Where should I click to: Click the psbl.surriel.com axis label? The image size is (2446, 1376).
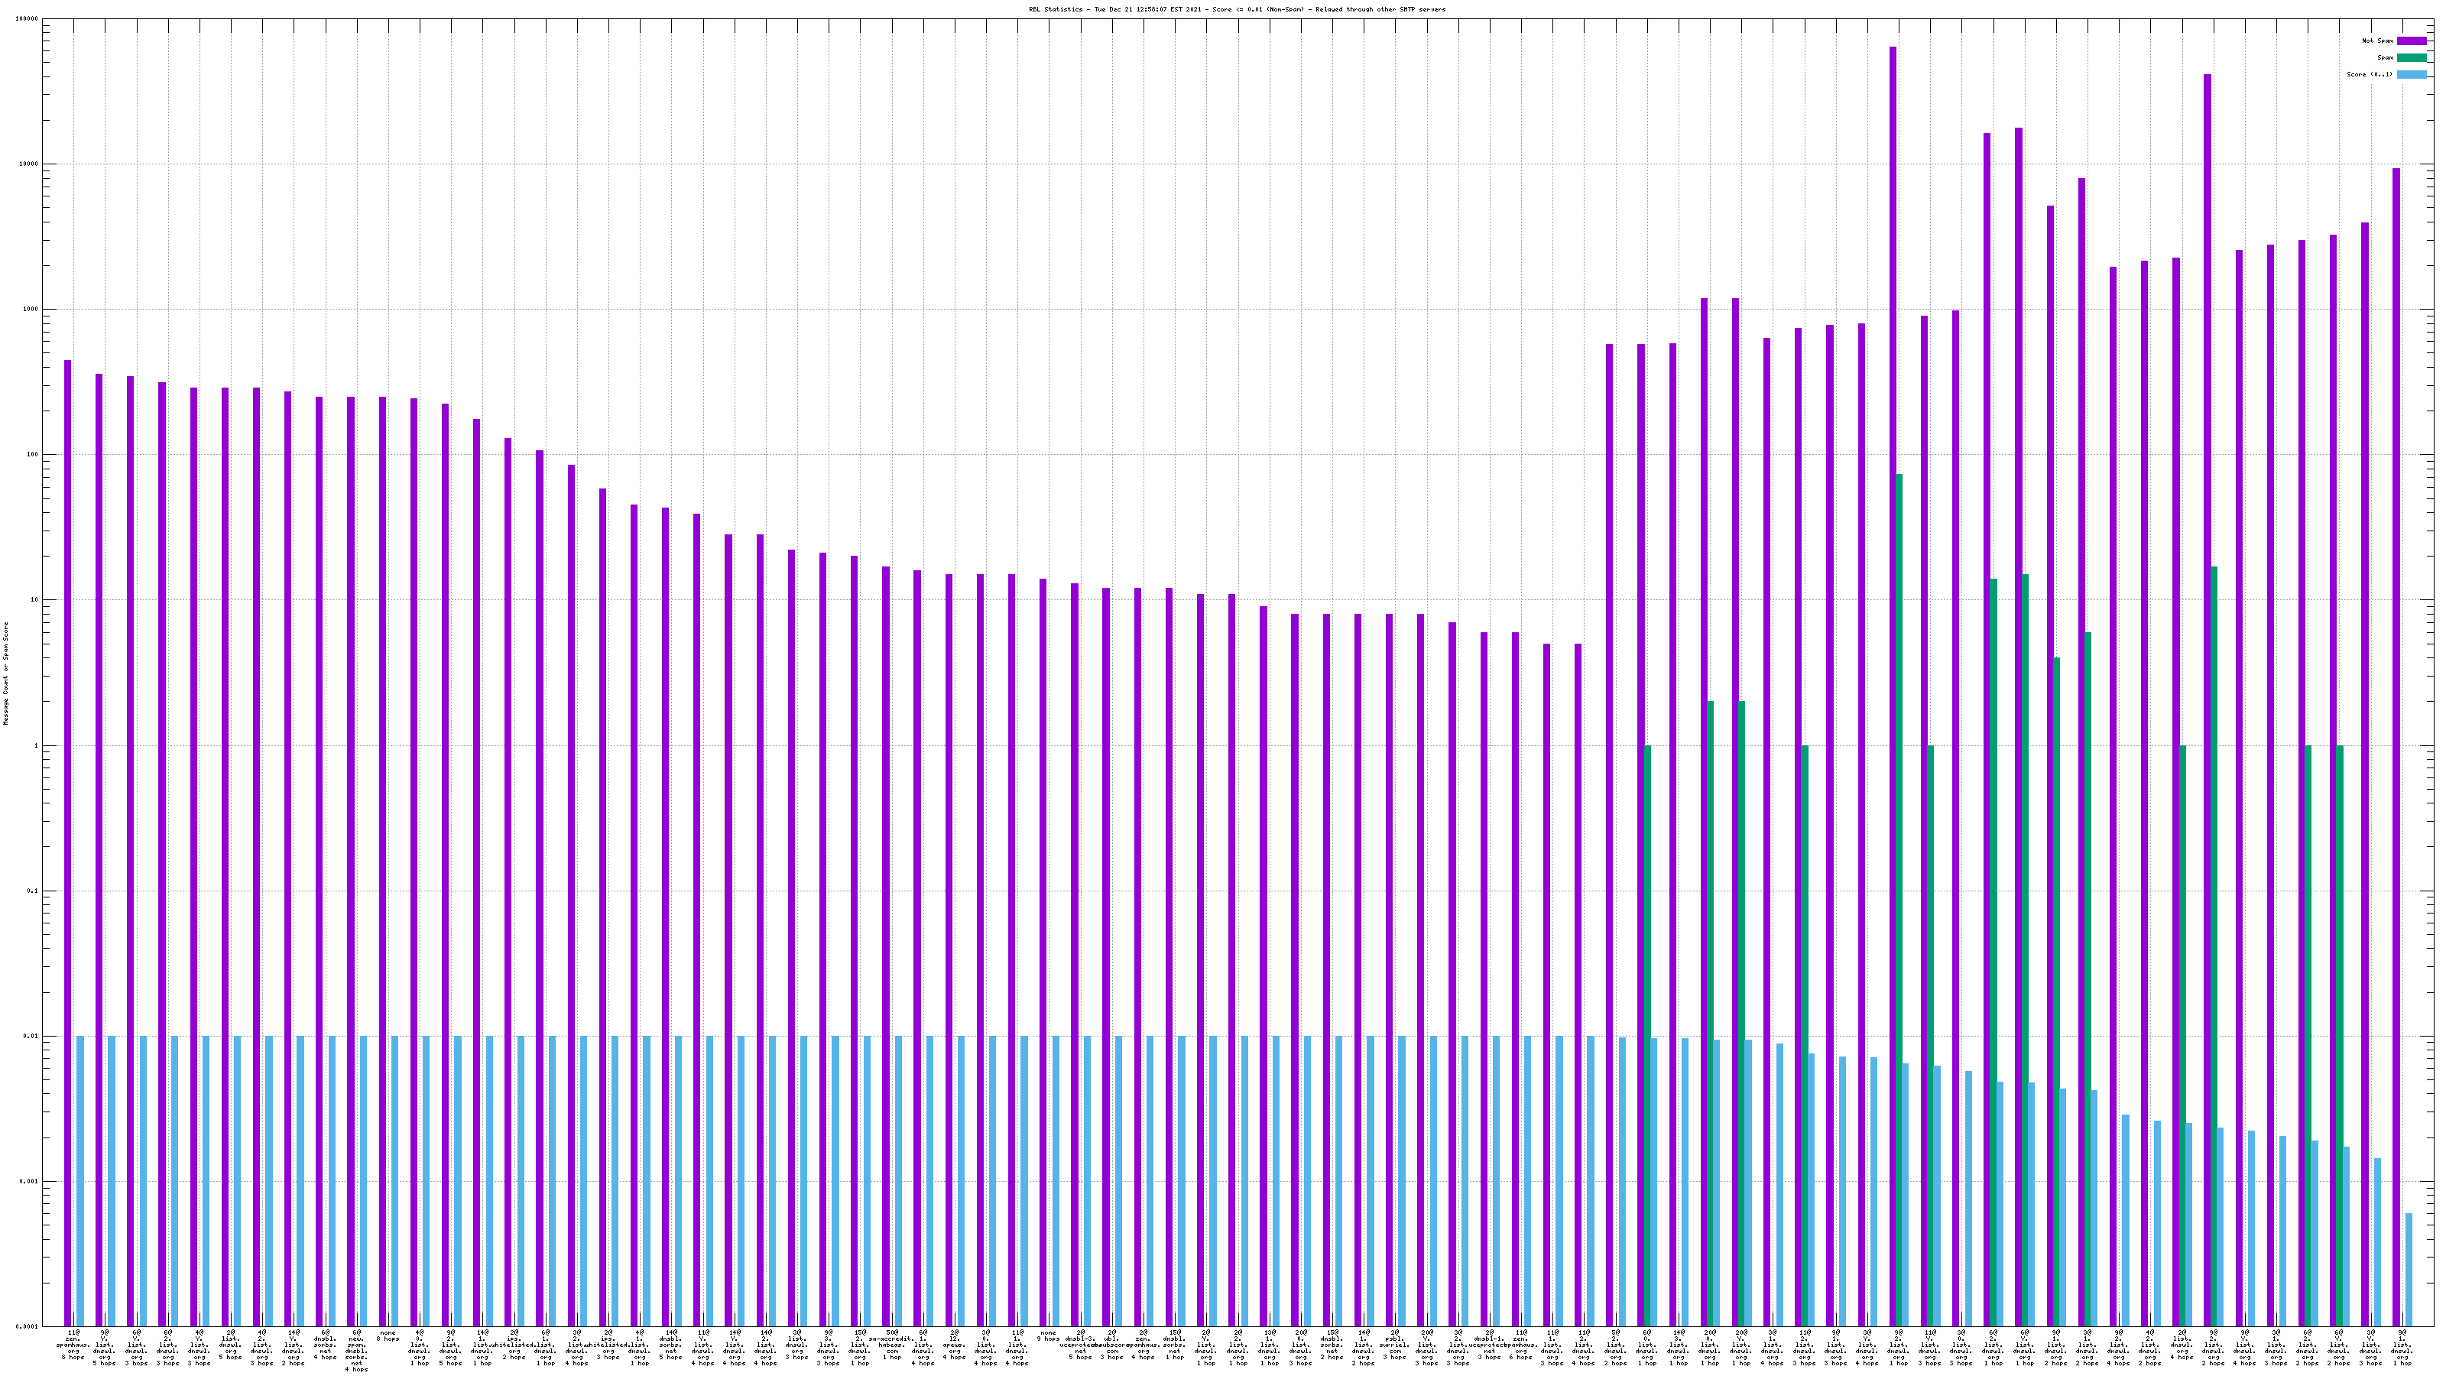[1395, 1345]
